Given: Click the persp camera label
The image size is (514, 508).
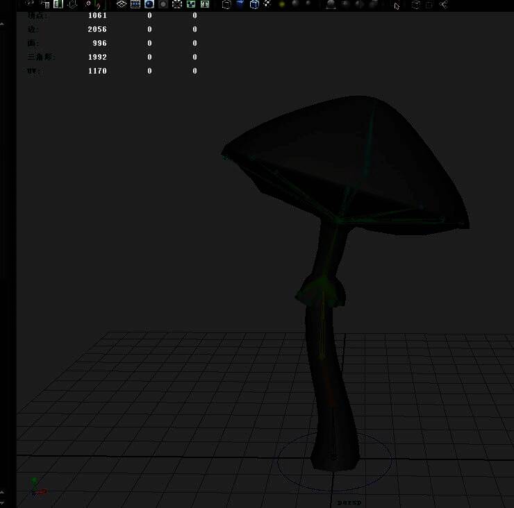Looking at the screenshot, I should 348,501.
